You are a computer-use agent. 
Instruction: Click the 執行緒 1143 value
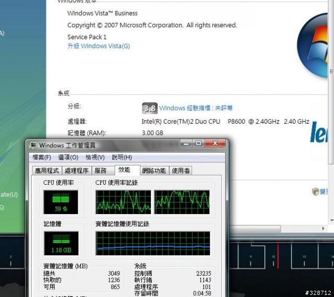tap(205, 280)
